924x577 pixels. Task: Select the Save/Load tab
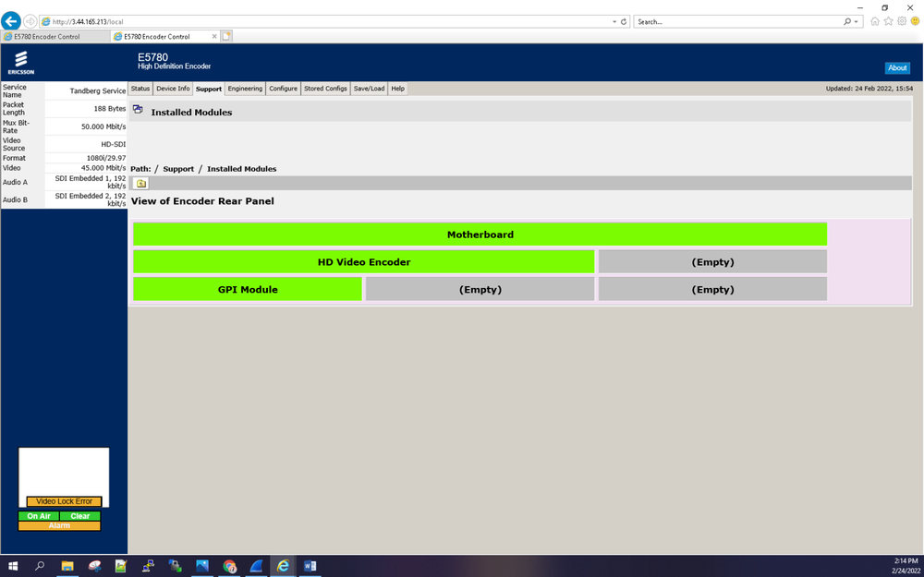[369, 89]
